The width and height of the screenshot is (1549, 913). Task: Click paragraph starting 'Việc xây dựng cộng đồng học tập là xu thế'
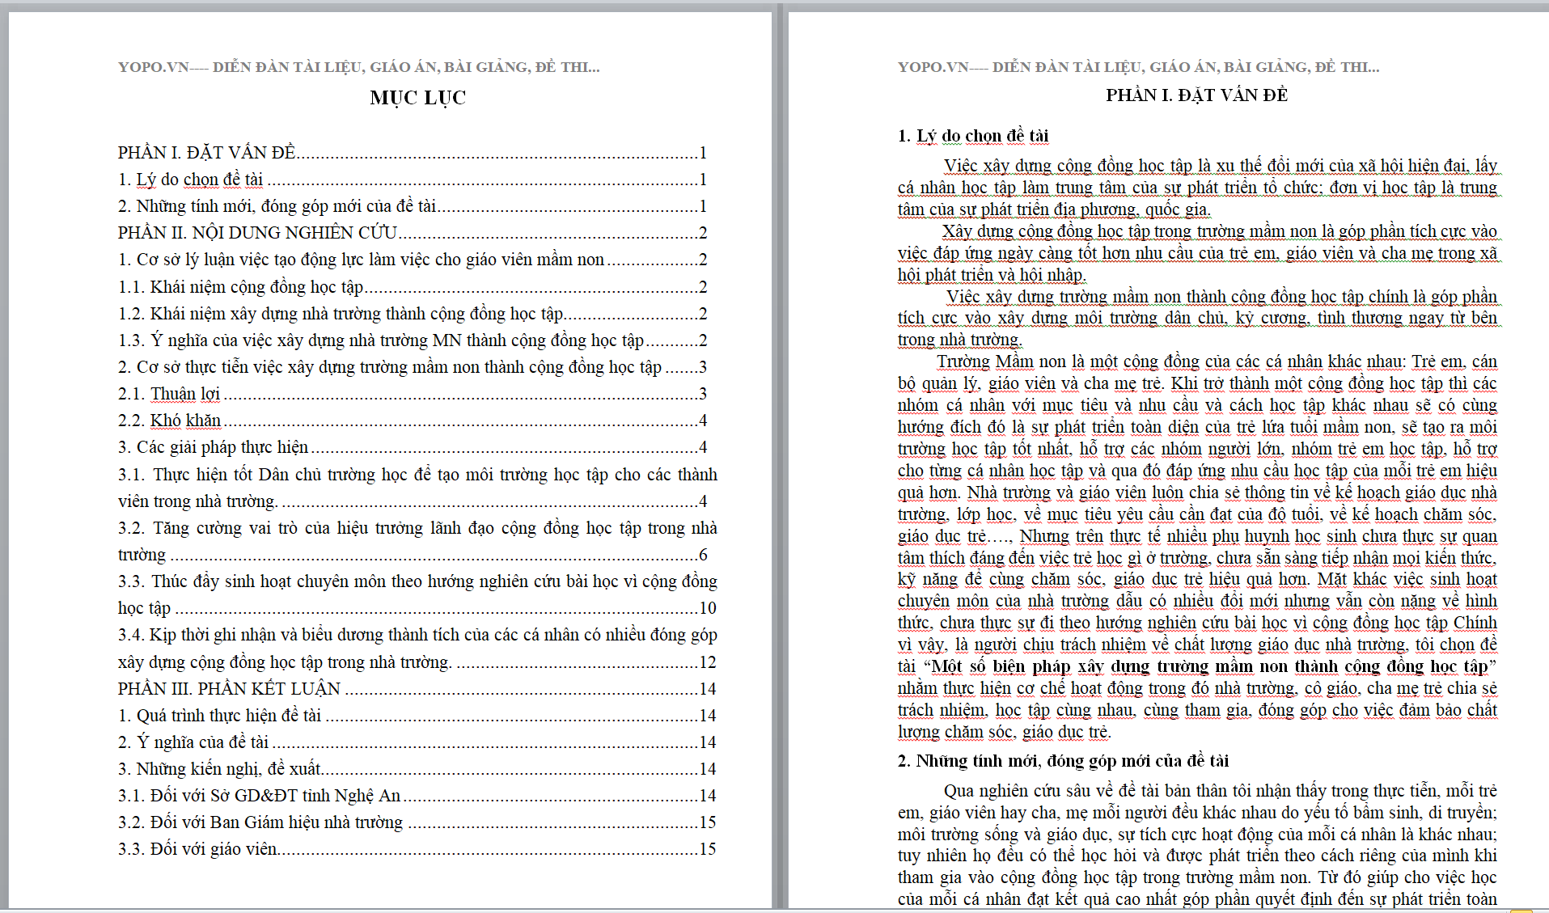[x=1197, y=188]
